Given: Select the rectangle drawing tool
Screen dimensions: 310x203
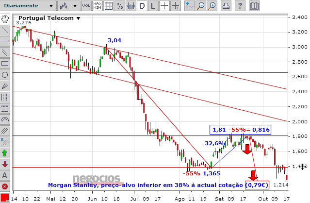Looking at the screenshot, I should point(5,64).
